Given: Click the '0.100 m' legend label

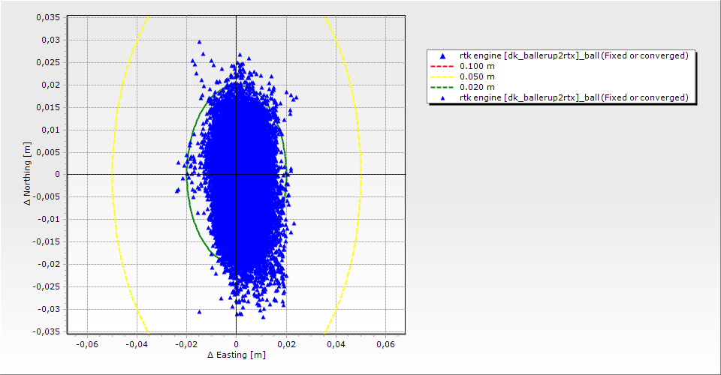Looking at the screenshot, I should coord(478,66).
